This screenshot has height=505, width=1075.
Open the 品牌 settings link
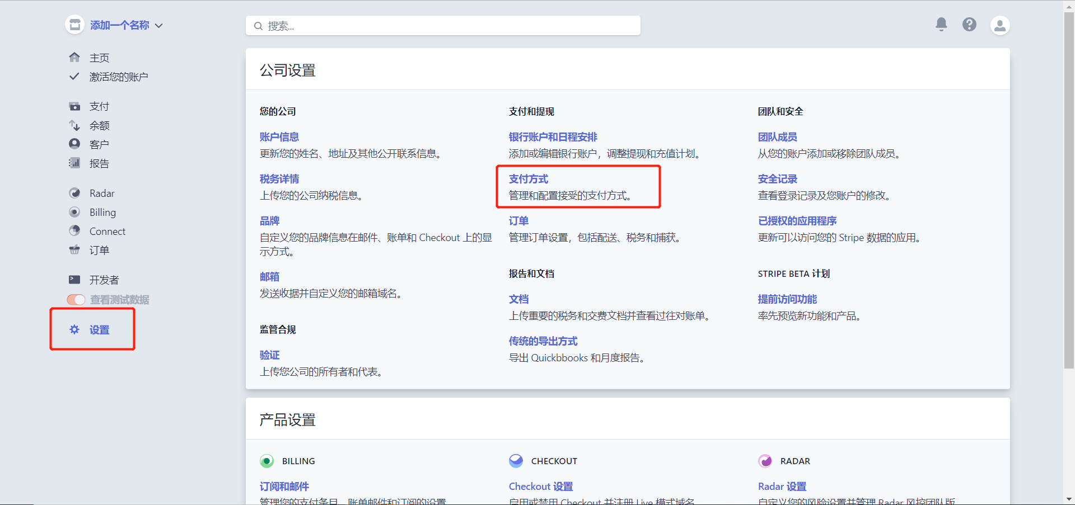[270, 221]
